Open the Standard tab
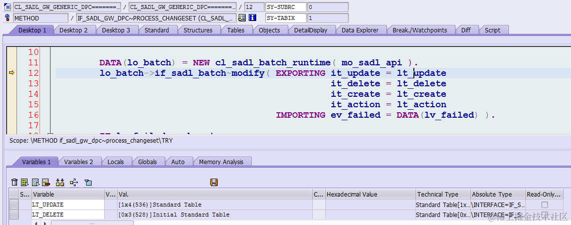Image resolution: width=571 pixels, height=225 pixels. [157, 30]
